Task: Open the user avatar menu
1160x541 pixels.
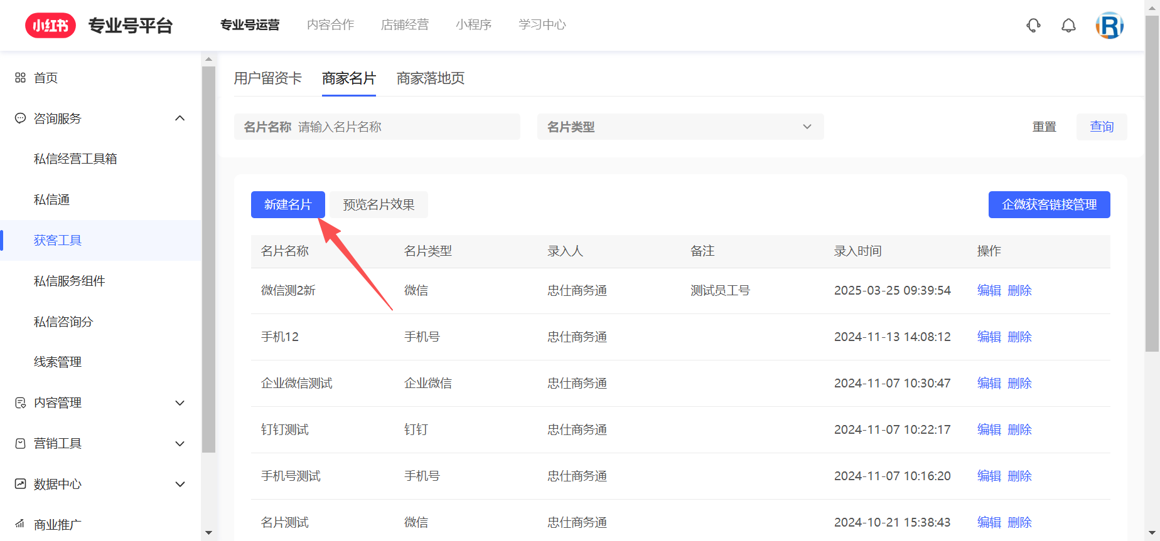Action: [1109, 26]
